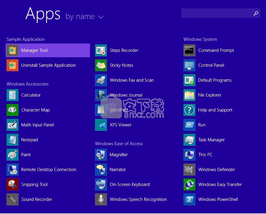The width and height of the screenshot is (266, 214).
Task: Click the 'Notepad' text label
Action: 29,140
